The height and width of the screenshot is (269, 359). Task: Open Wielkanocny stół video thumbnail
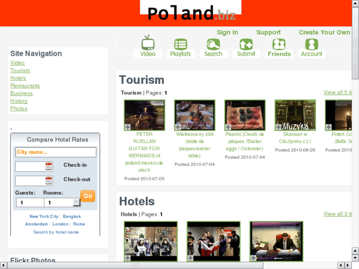(x=195, y=115)
